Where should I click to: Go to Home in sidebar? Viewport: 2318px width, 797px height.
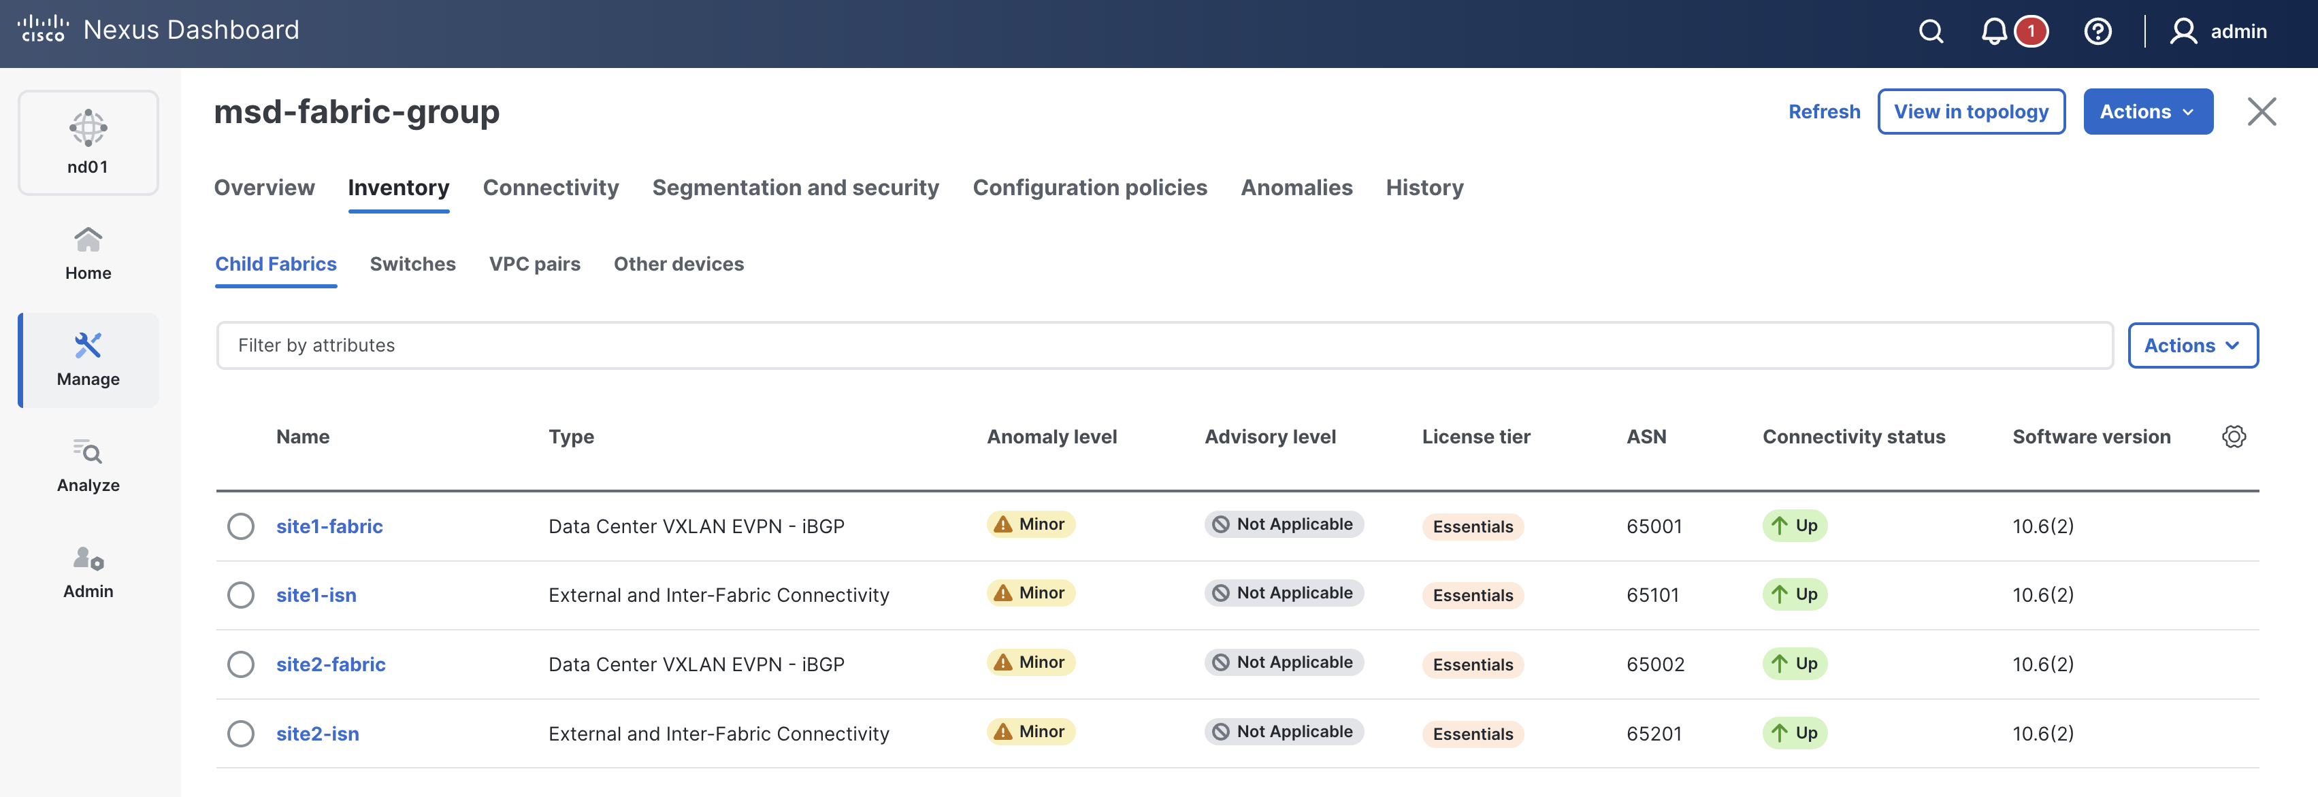(88, 254)
